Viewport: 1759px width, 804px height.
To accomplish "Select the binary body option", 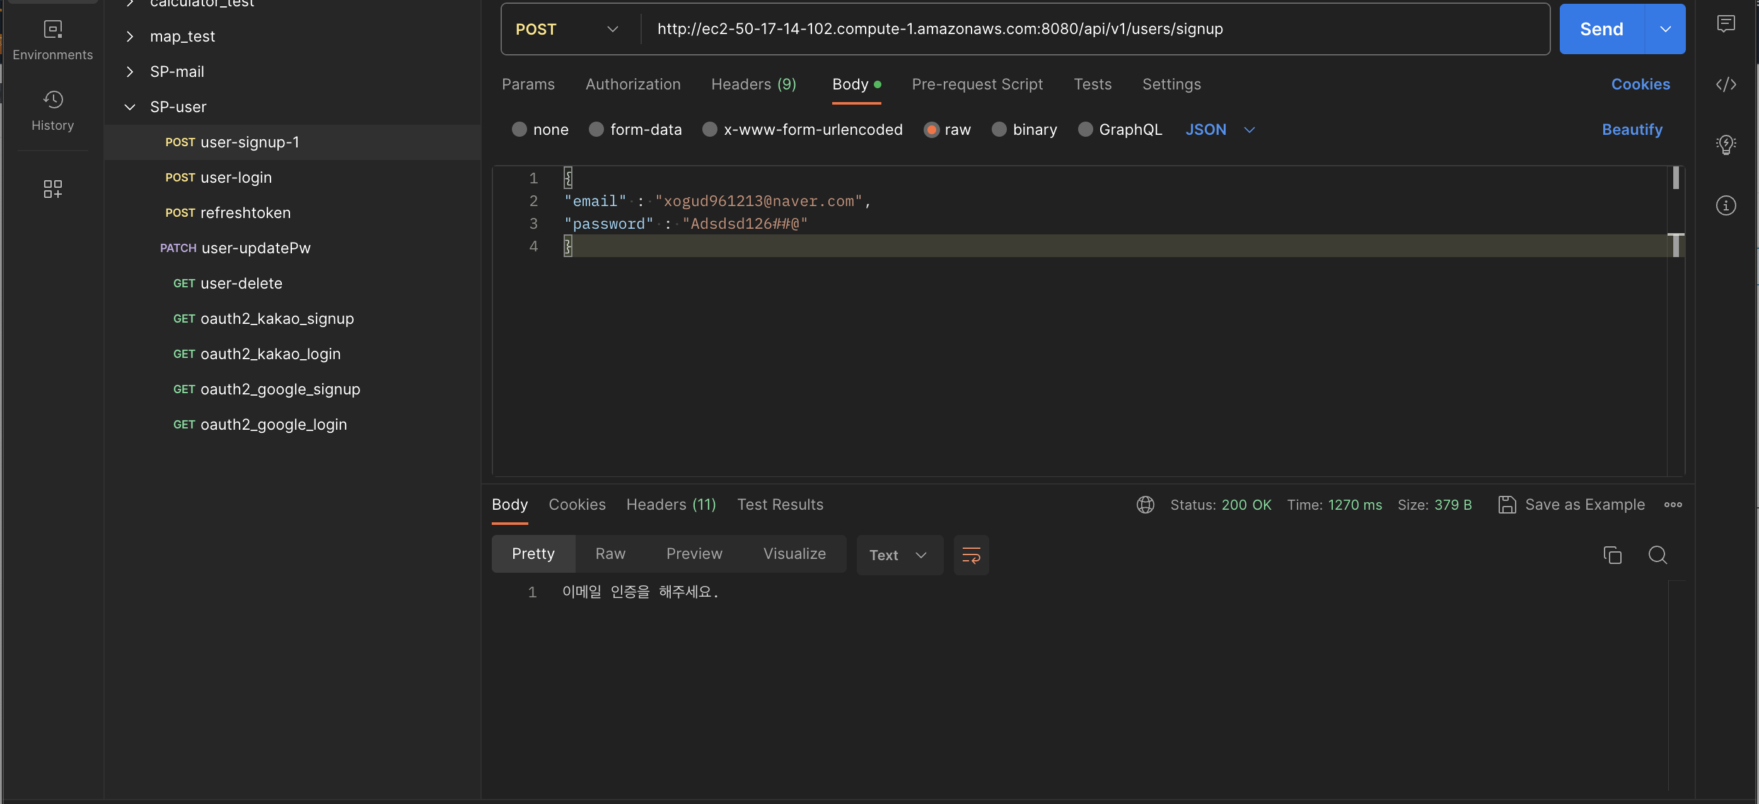I will [x=999, y=130].
